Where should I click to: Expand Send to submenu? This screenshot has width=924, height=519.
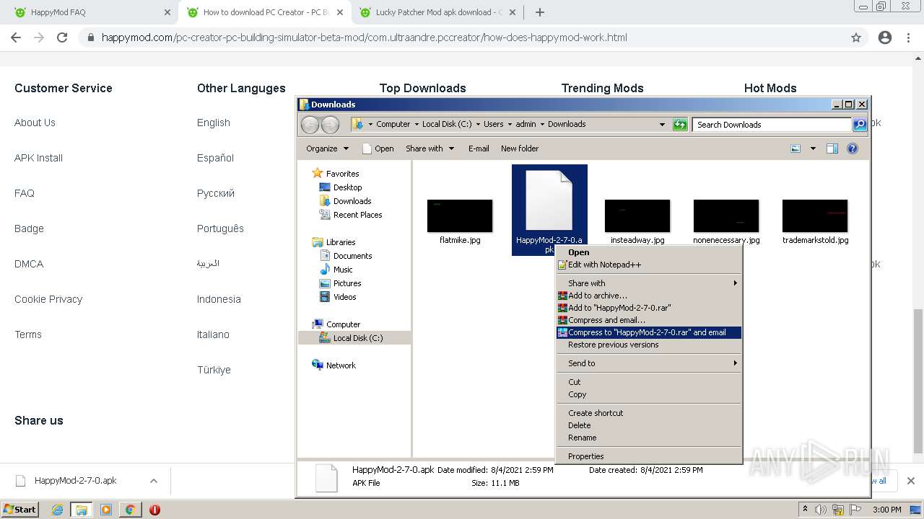point(648,363)
